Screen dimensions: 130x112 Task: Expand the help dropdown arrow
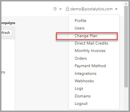point(60,9)
